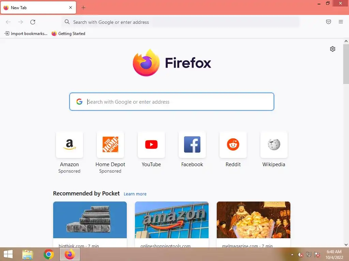Click the address bar search field

(181, 22)
